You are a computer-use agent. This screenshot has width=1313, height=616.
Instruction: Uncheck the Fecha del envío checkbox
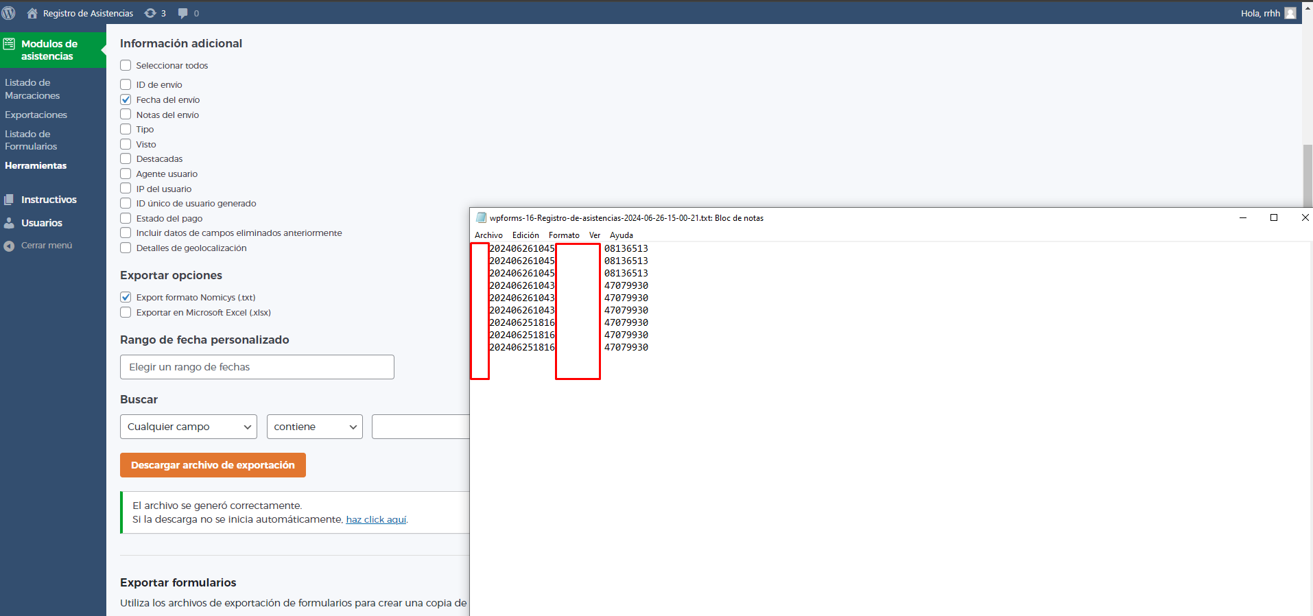click(x=126, y=99)
